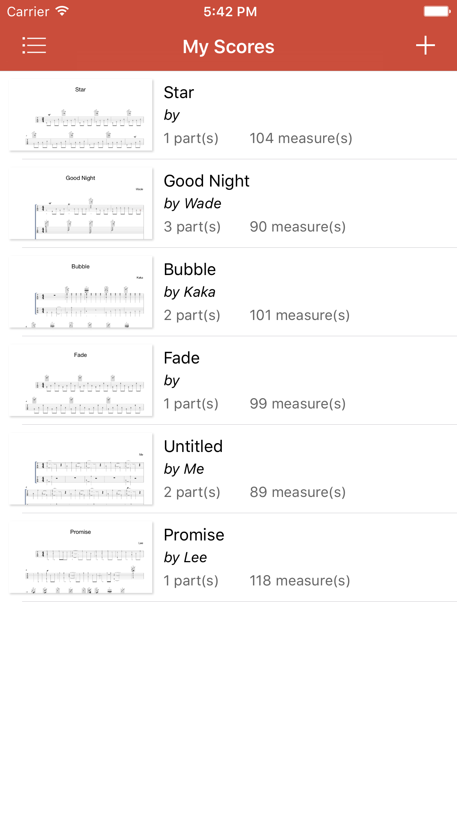Open the Untitled score title
Viewport: 457px width, 814px height.
pyautogui.click(x=193, y=446)
